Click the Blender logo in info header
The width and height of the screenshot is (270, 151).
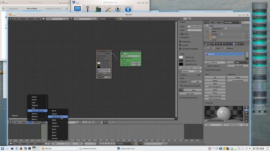point(121,18)
